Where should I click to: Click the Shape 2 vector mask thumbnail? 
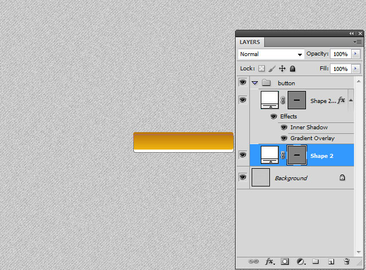(297, 154)
